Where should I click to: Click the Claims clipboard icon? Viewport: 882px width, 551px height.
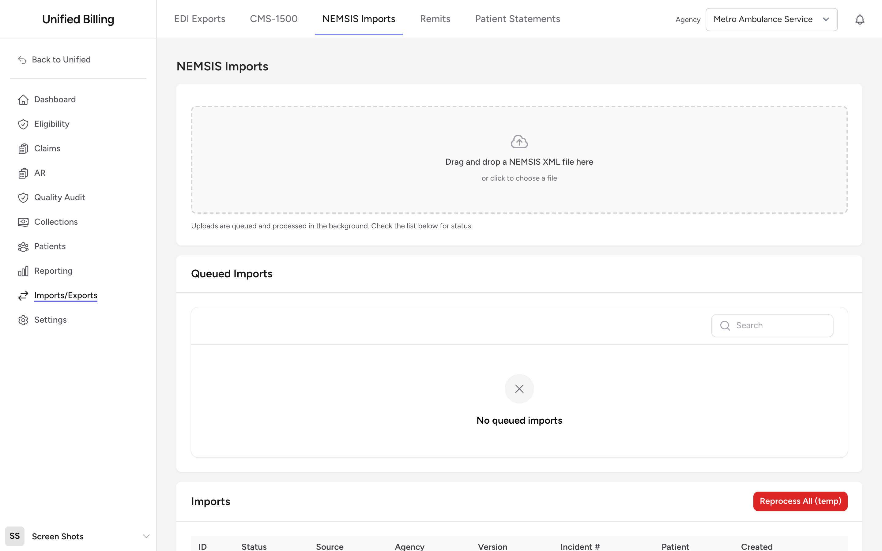(23, 149)
